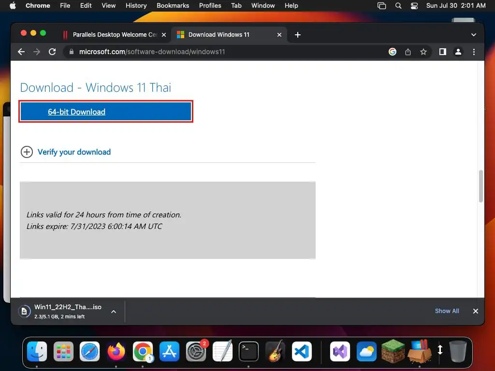The width and height of the screenshot is (495, 371).
Task: Click the browser forward arrow
Action: [x=37, y=52]
